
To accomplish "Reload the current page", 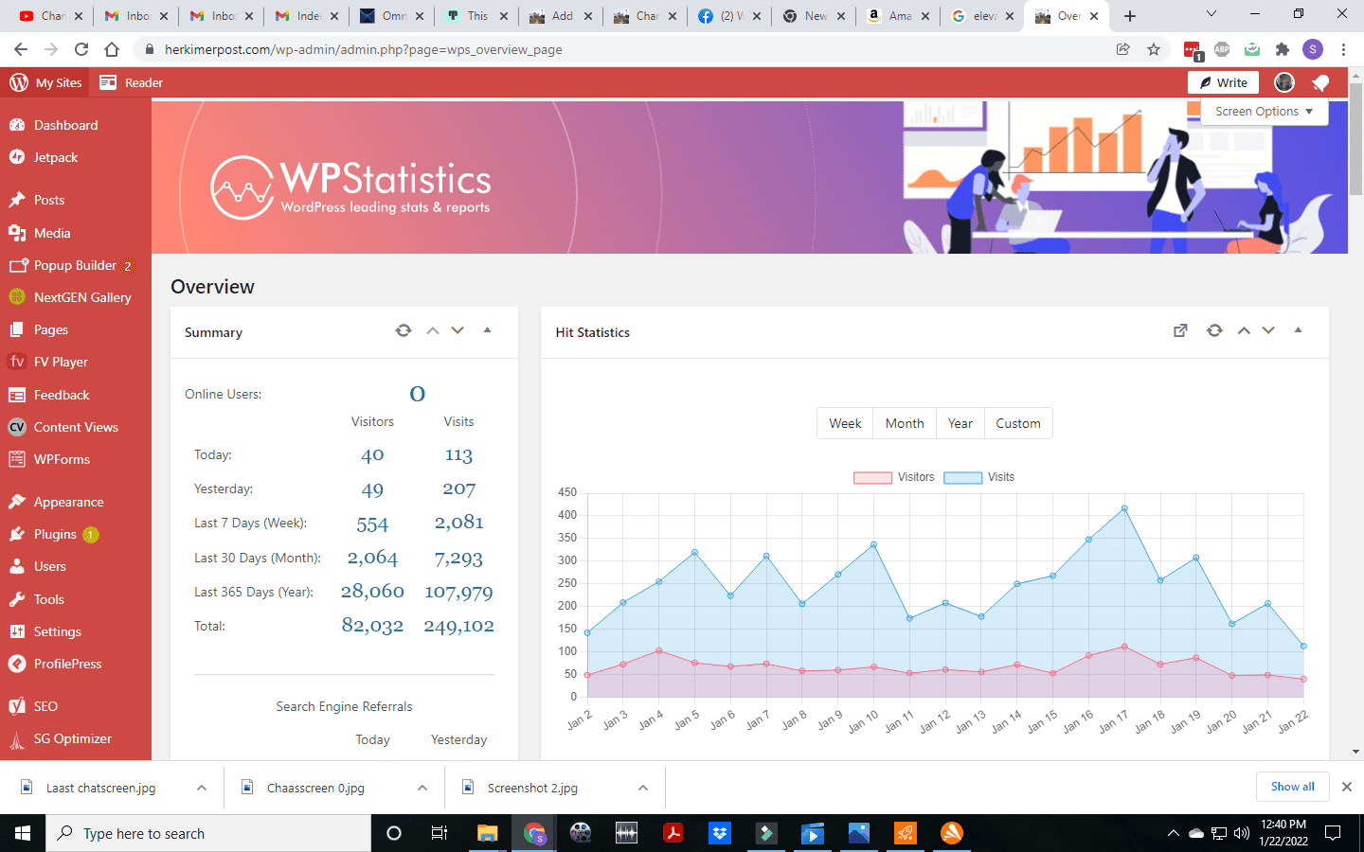I will [81, 49].
